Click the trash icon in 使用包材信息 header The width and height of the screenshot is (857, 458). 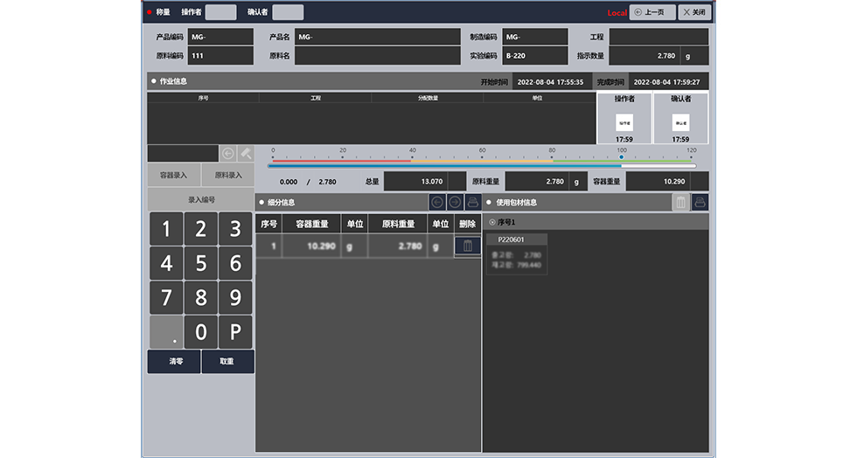point(680,203)
